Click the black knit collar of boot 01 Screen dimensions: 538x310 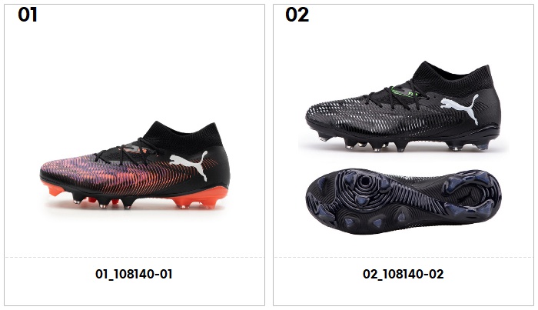click(184, 135)
